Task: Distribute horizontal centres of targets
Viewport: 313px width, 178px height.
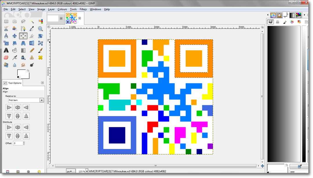Action: pyautogui.click(x=18, y=127)
